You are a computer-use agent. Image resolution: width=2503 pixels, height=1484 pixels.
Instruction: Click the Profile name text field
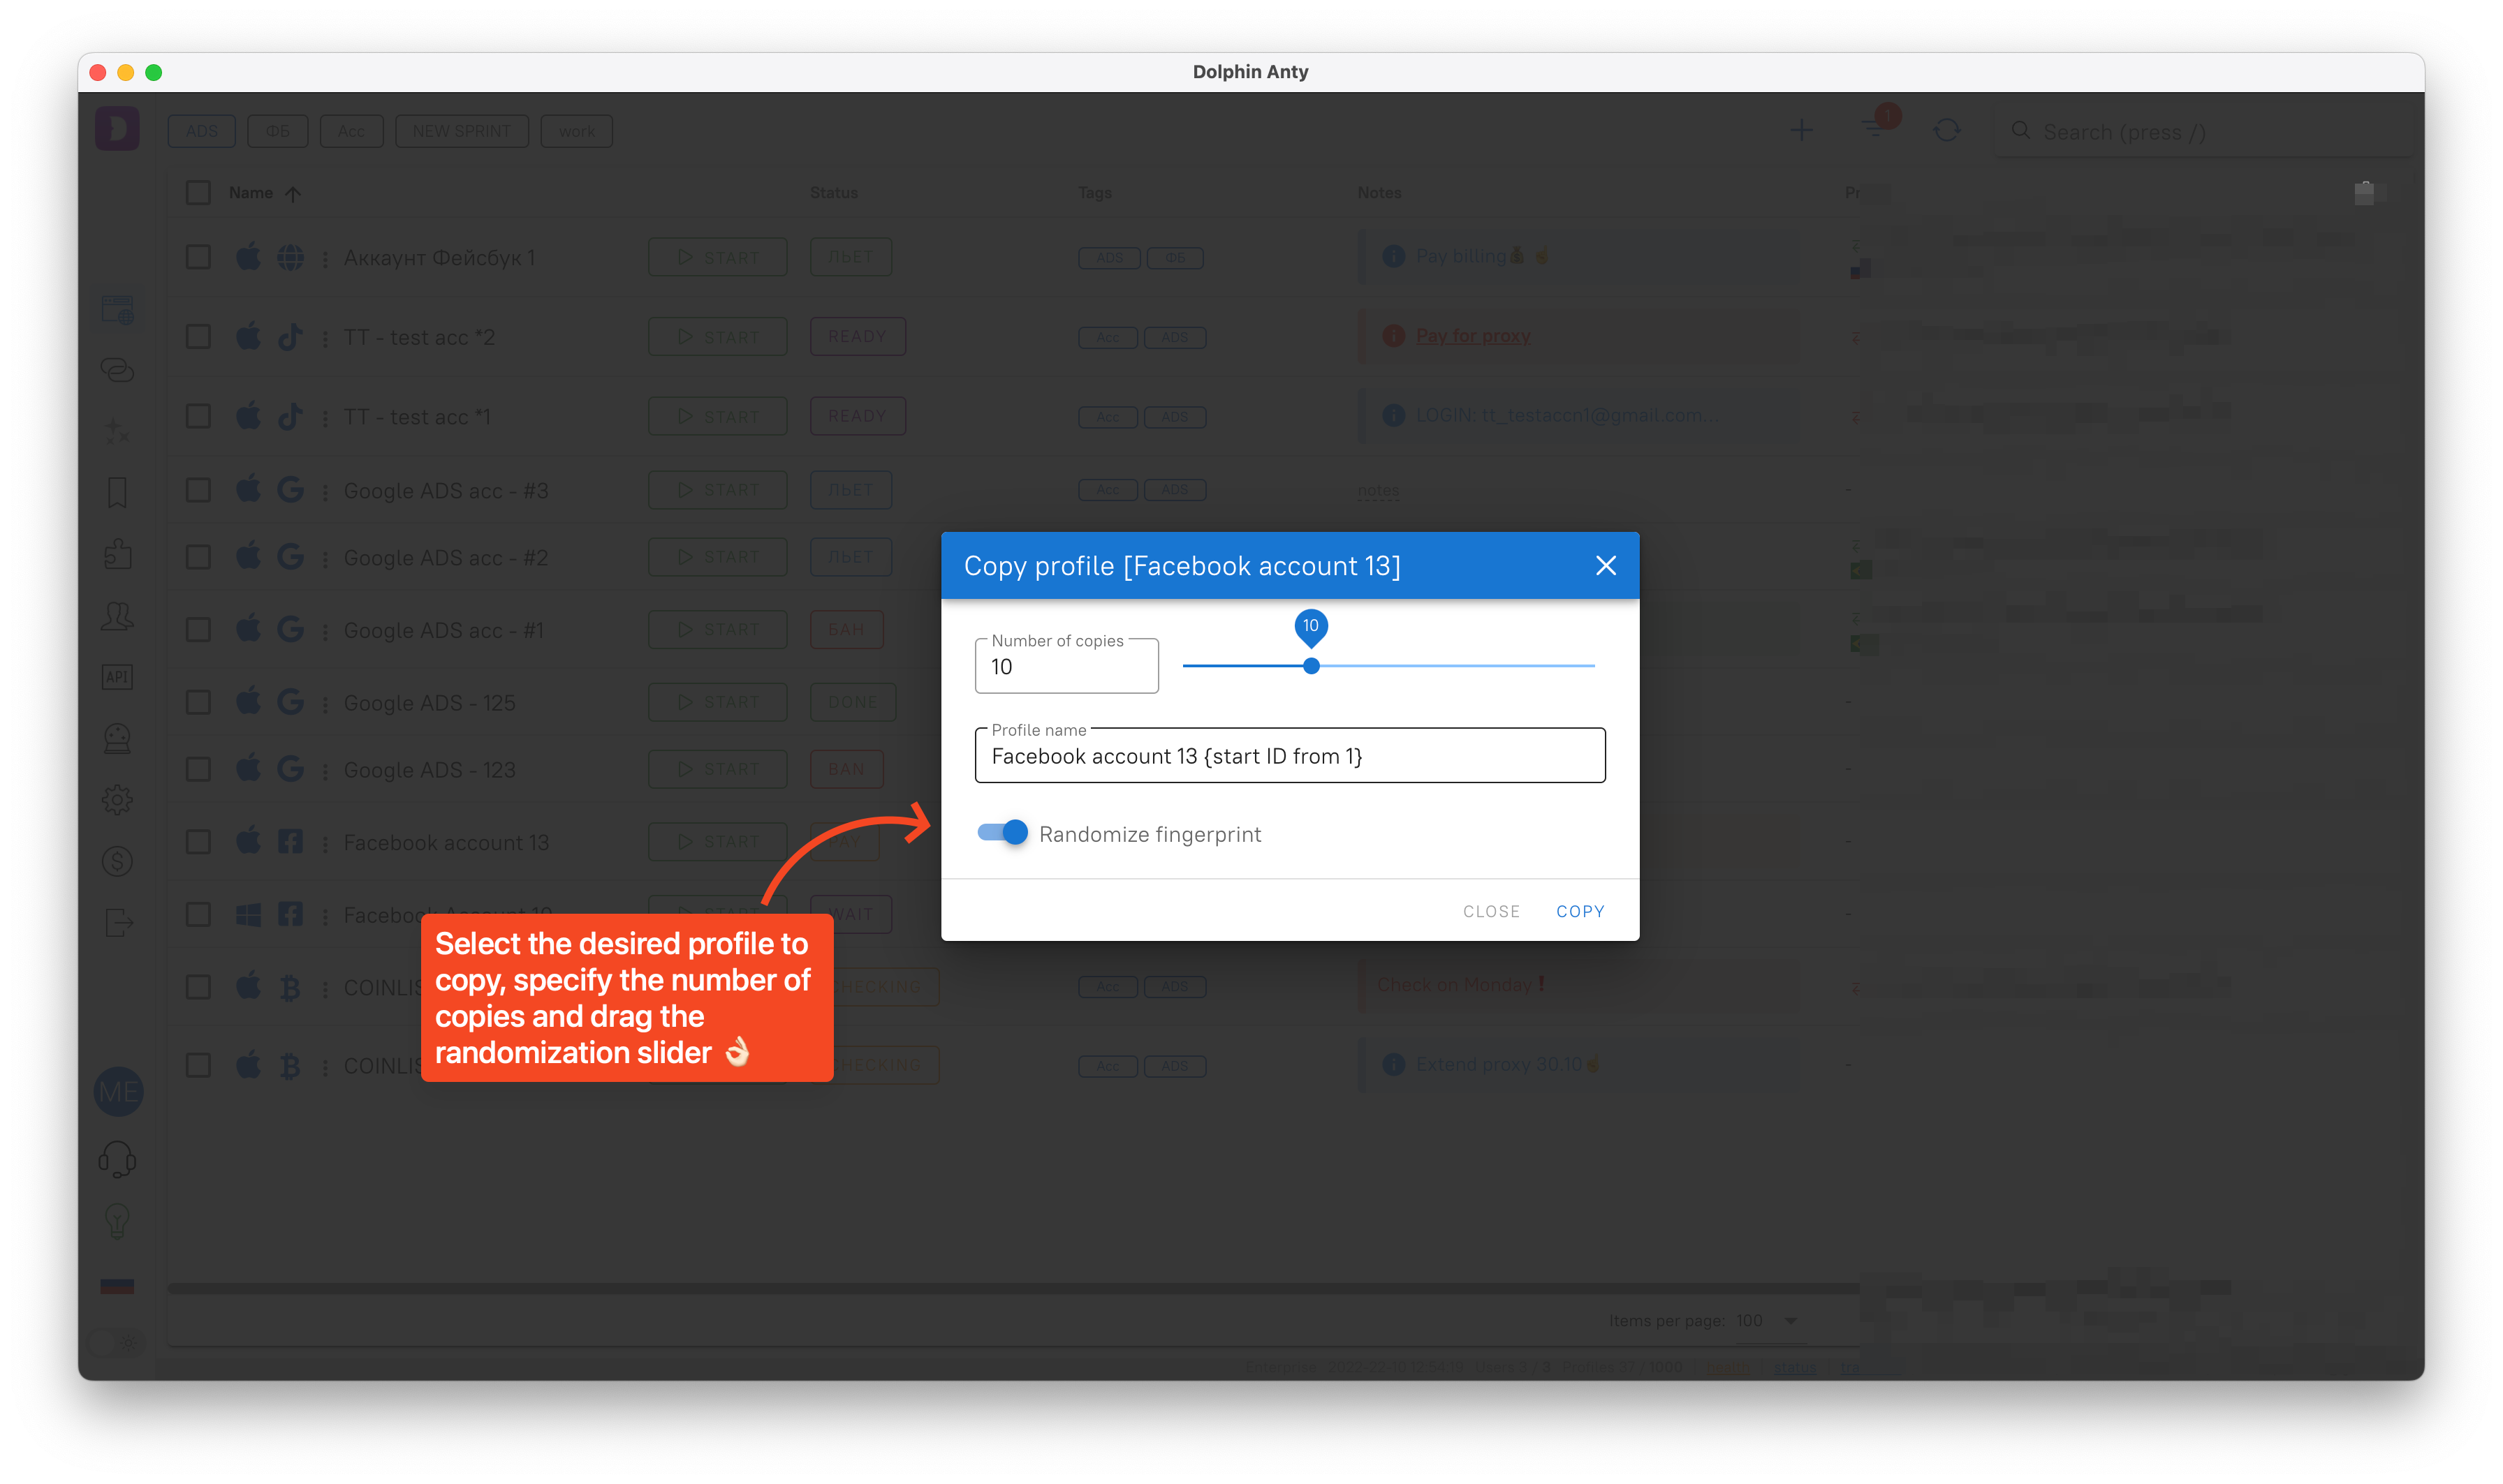(1289, 756)
